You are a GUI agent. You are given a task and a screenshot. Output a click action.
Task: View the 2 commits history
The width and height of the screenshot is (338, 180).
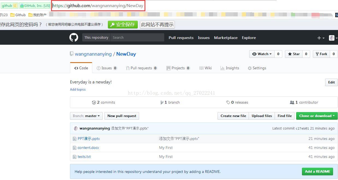tap(104, 103)
